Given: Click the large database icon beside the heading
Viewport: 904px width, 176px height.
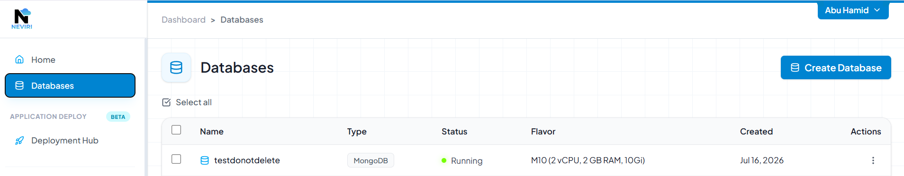Looking at the screenshot, I should [x=176, y=67].
